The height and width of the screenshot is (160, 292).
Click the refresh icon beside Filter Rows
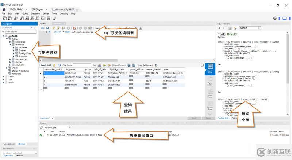click(x=59, y=65)
